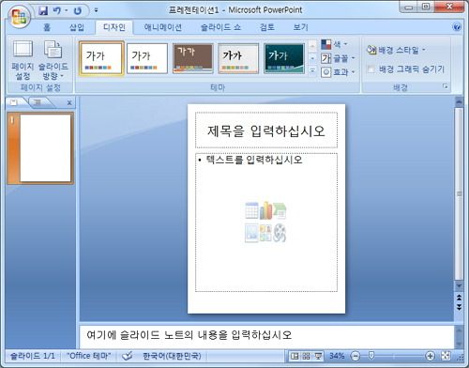
Task: Apply the light gray bold-font theme
Action: pyautogui.click(x=238, y=58)
